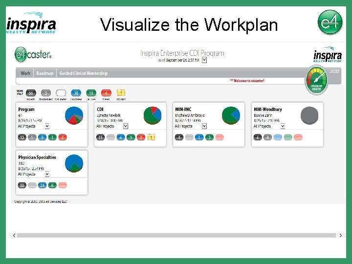
Task: Click the blue 9 badge in Program card
Action: click(42, 137)
